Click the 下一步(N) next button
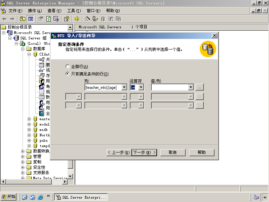Image resolution: width=269 pixels, height=202 pixels. coord(144,153)
